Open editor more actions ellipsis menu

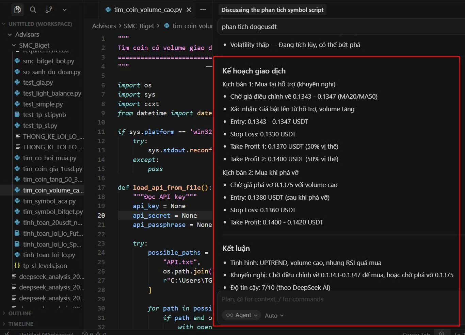tap(203, 10)
